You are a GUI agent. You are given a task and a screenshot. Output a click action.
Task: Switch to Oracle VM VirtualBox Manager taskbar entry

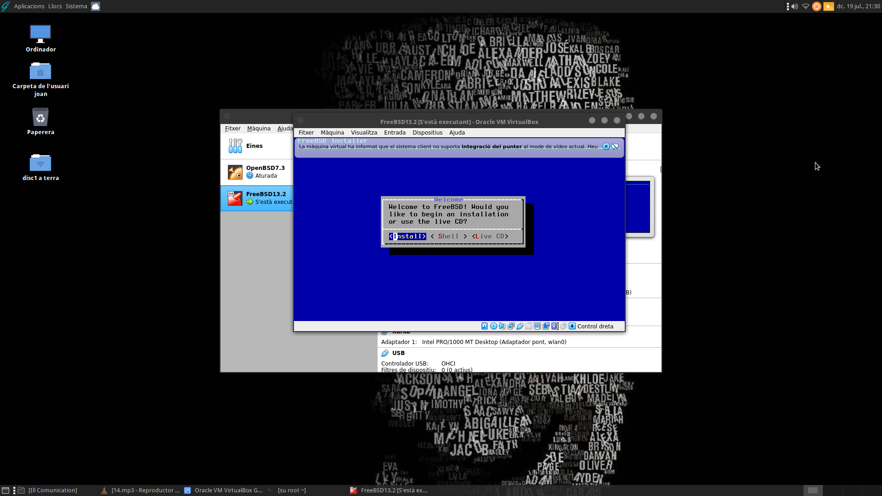click(x=224, y=490)
